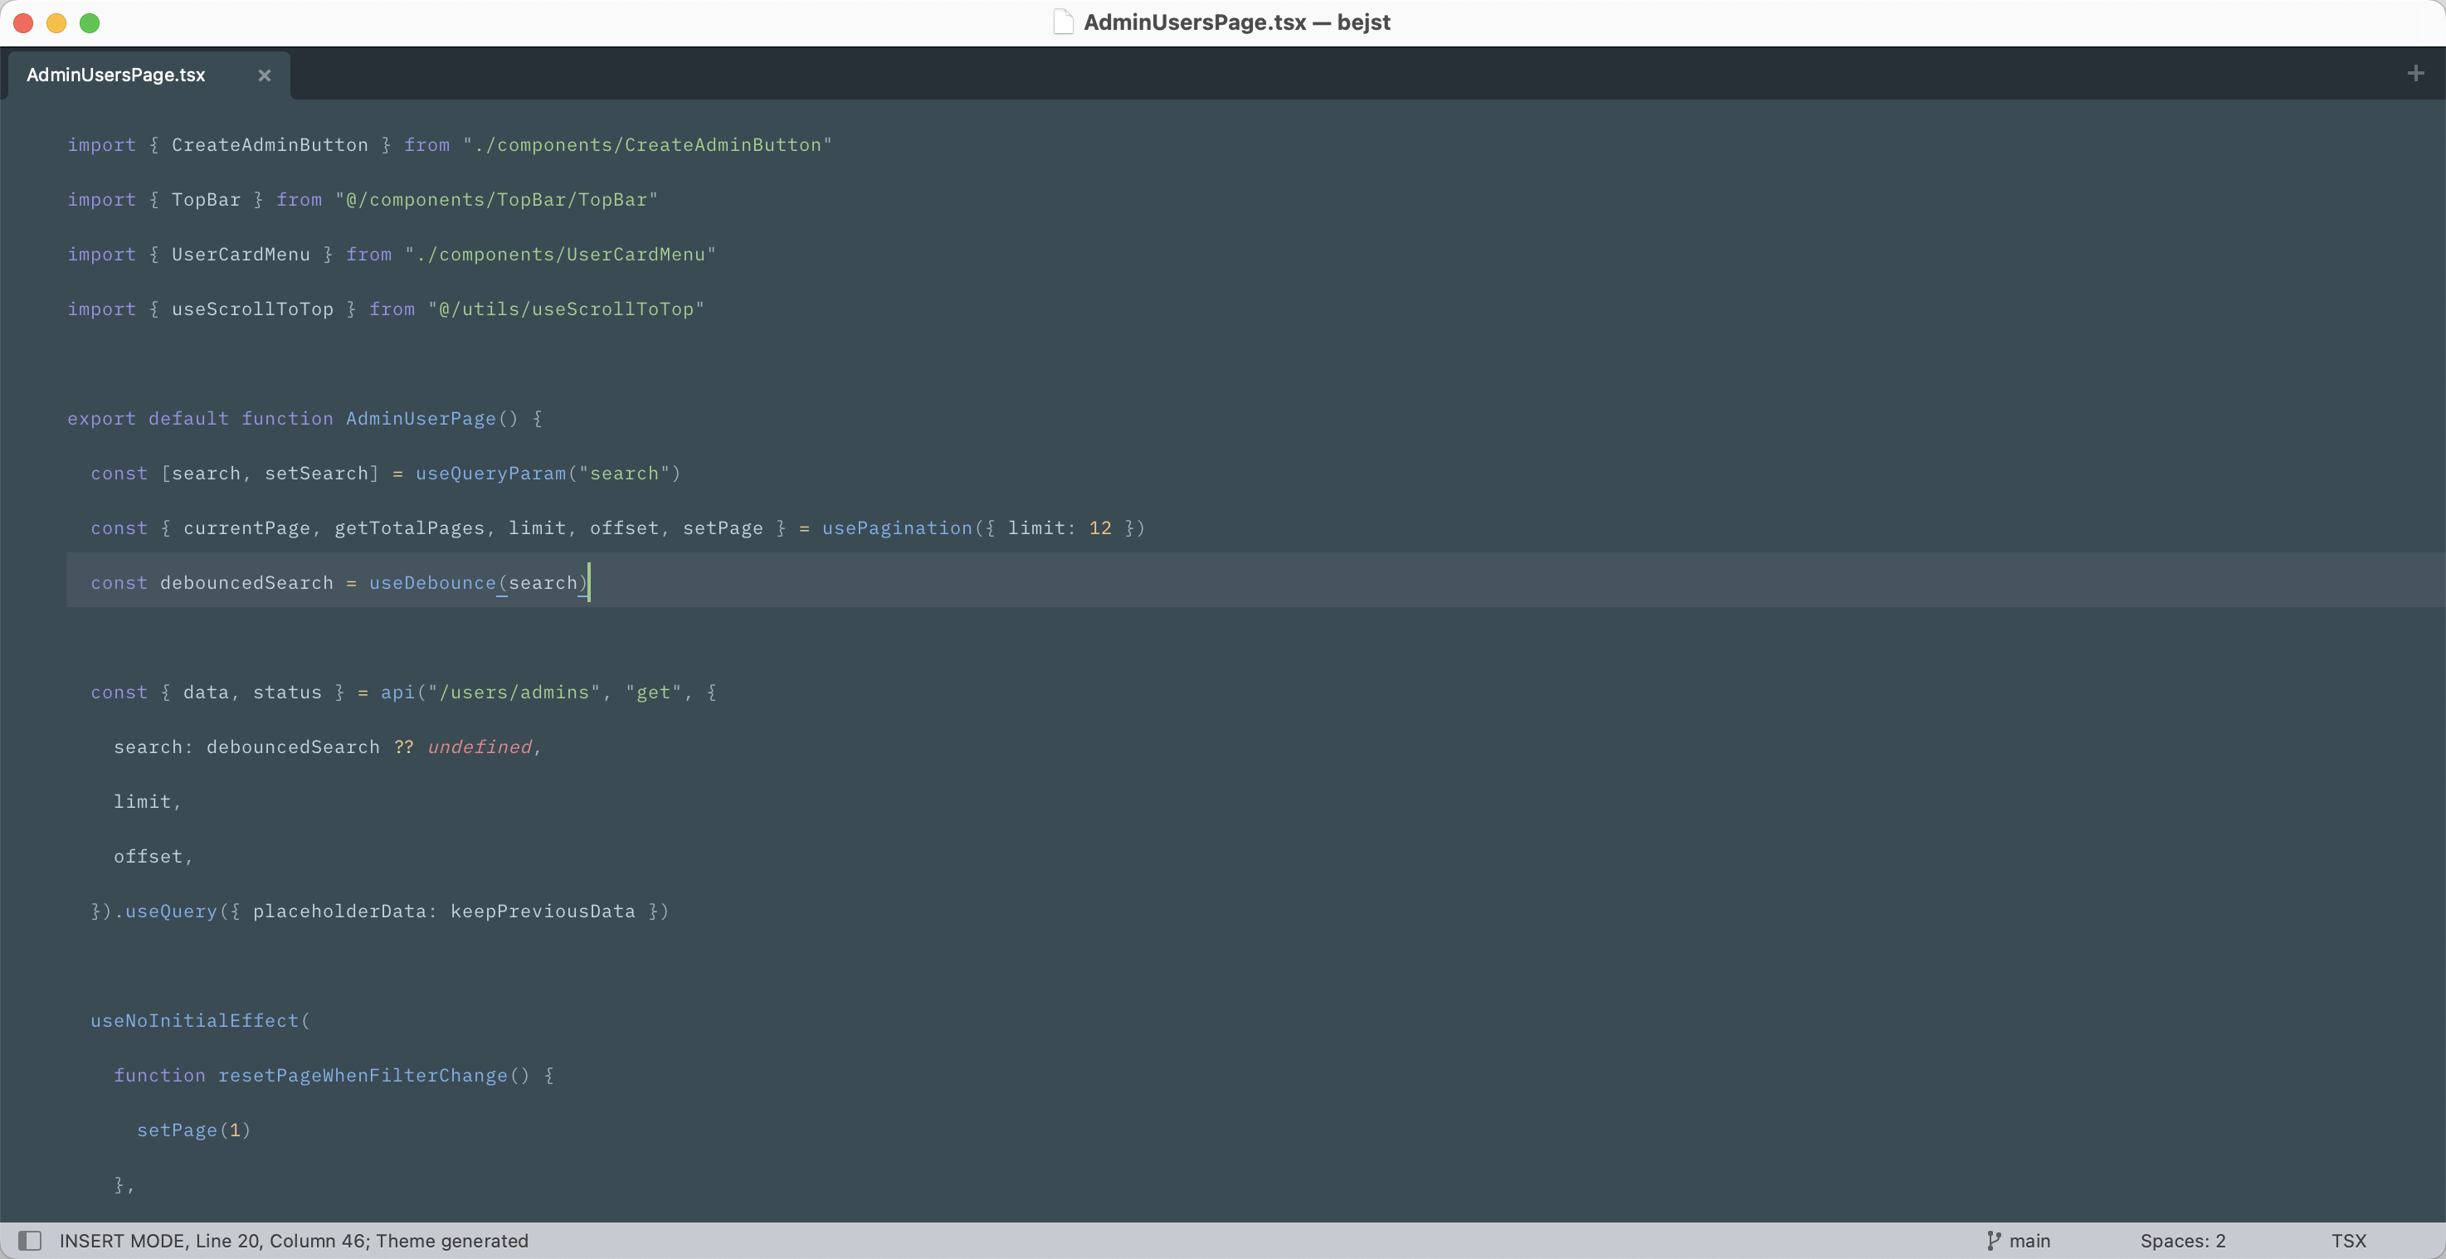Click the status variable in destructuring
This screenshot has width=2446, height=1259.
287,693
